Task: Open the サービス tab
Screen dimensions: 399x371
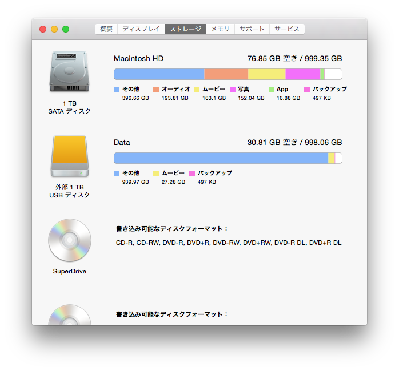Action: coord(287,29)
